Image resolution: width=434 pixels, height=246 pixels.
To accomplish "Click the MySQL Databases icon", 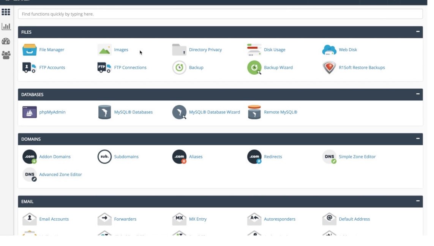I will (104, 112).
